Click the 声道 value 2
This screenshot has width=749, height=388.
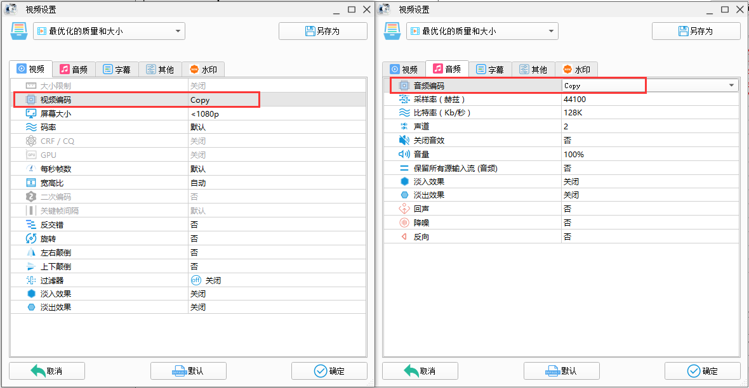(566, 126)
